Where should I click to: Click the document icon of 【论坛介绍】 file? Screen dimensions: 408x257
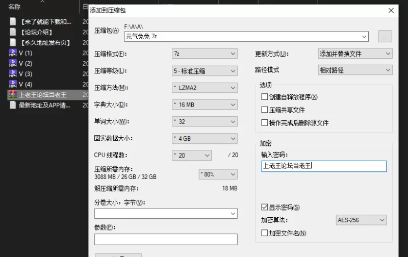(13, 32)
